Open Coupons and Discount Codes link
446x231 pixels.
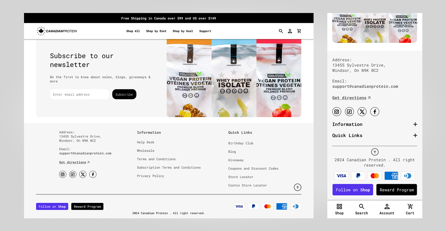(253, 169)
